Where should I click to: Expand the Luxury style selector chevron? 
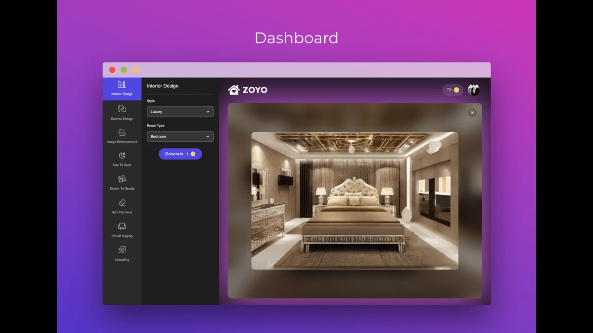[209, 111]
